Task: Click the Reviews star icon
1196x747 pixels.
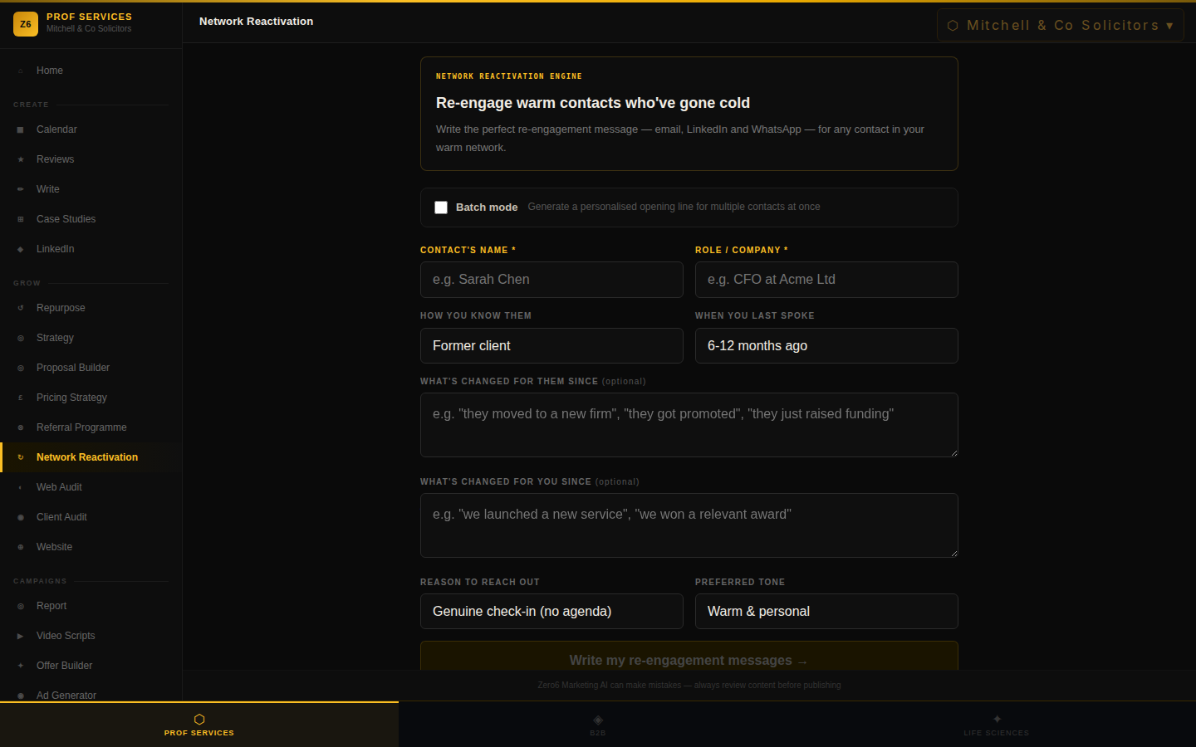Action: (20, 160)
